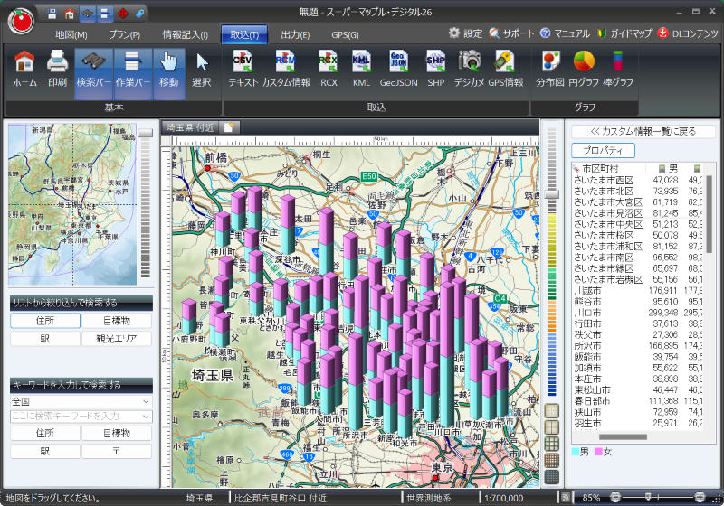The width and height of the screenshot is (724, 506).
Task: Open 印刷 print tool in the ribbon
Action: click(57, 70)
